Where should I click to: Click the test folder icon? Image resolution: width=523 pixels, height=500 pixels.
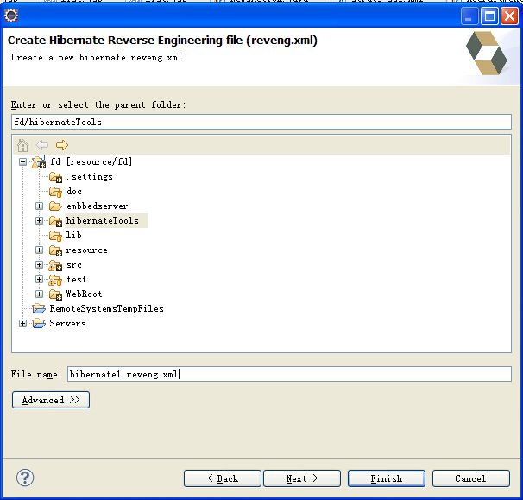(x=55, y=280)
